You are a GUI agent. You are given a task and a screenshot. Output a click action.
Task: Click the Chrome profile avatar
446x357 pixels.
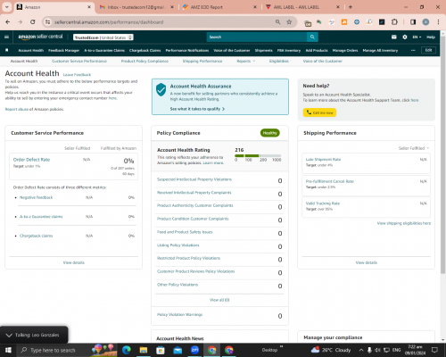pyautogui.click(x=425, y=22)
